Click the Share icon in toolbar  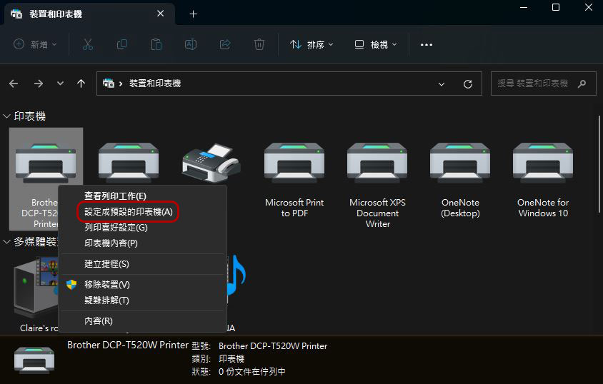click(225, 44)
